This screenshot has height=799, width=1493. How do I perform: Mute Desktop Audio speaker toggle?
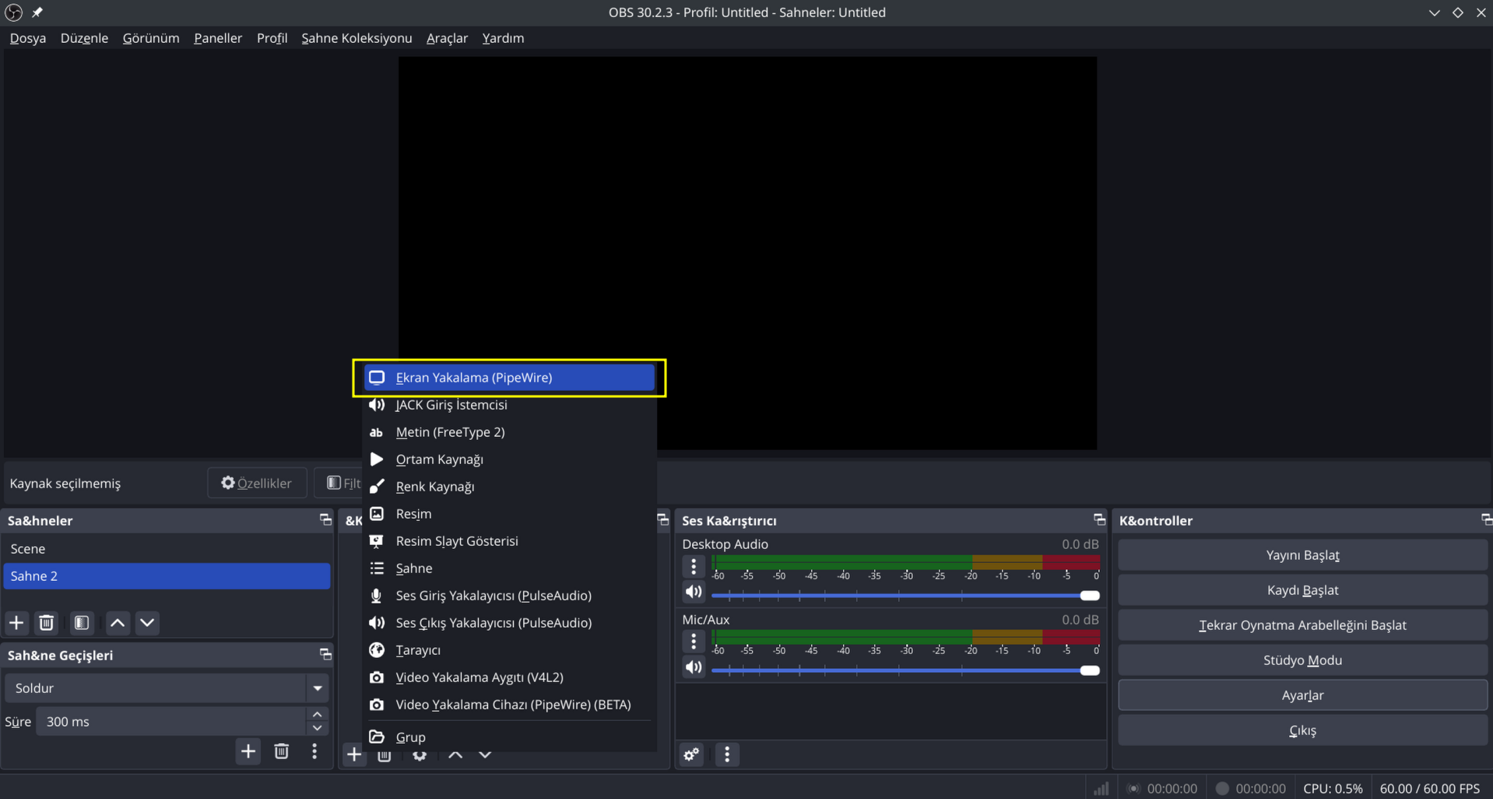(x=694, y=593)
